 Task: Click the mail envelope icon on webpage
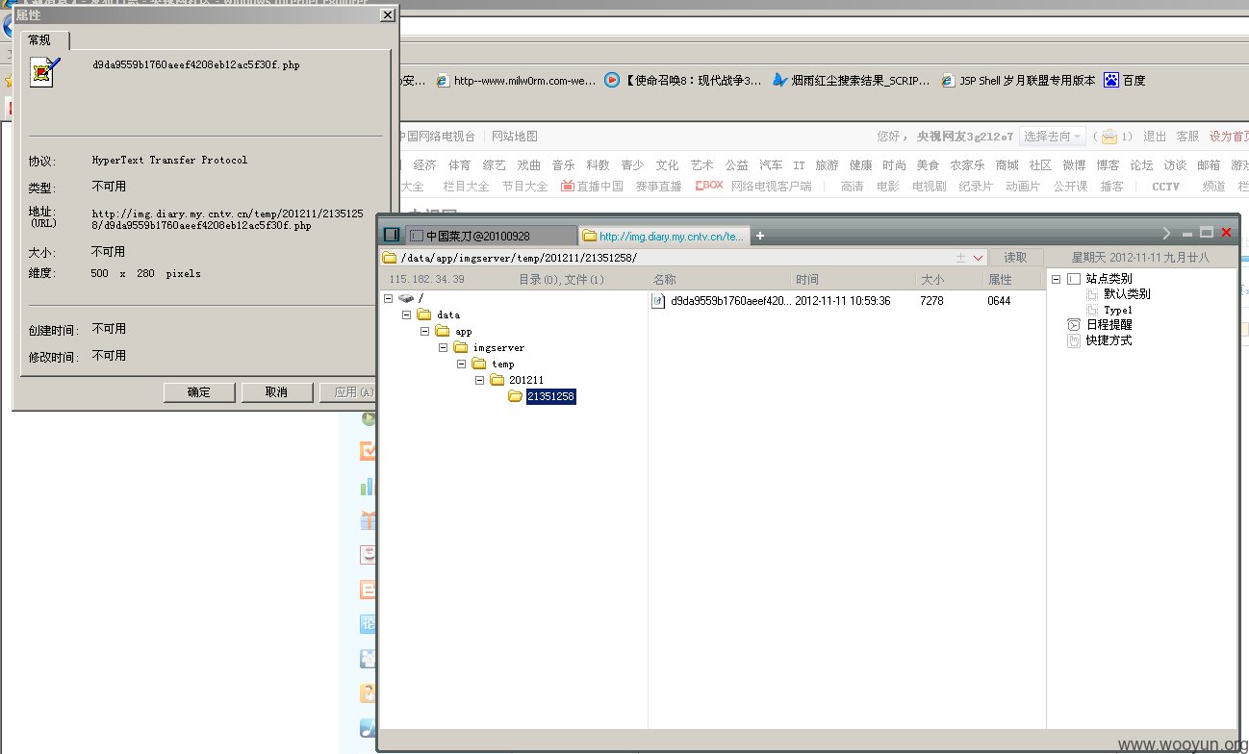1109,137
